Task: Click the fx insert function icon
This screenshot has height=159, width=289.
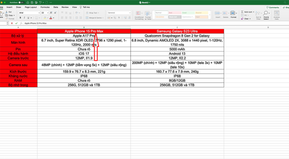Action: click(21, 23)
